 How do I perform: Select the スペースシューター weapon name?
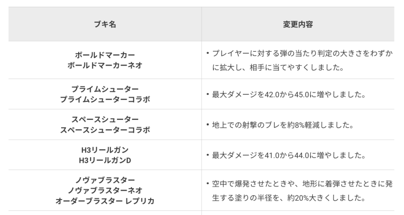click(105, 119)
